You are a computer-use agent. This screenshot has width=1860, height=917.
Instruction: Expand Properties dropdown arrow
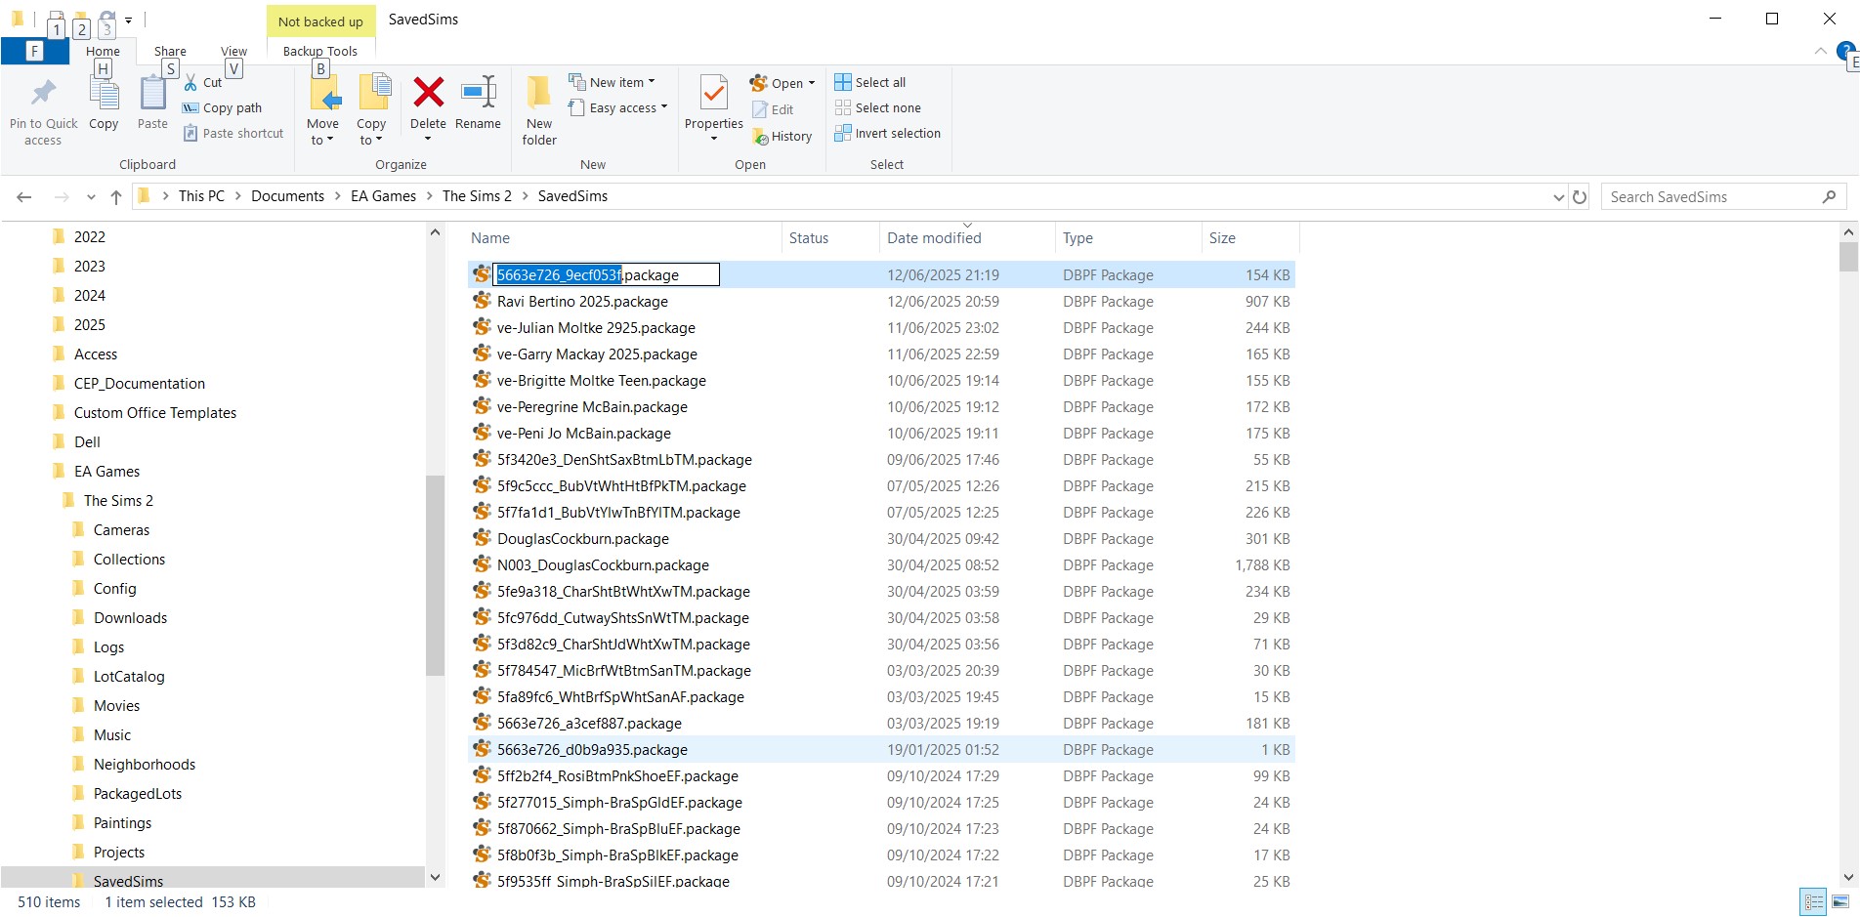click(x=714, y=139)
